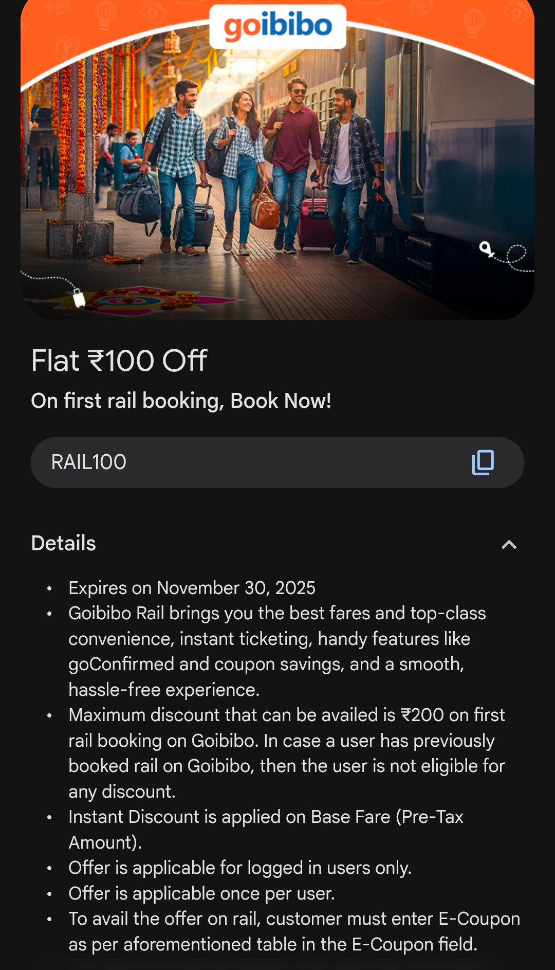The width and height of the screenshot is (555, 970).
Task: Open the railway platform travelers banner photo
Action: coord(277,170)
